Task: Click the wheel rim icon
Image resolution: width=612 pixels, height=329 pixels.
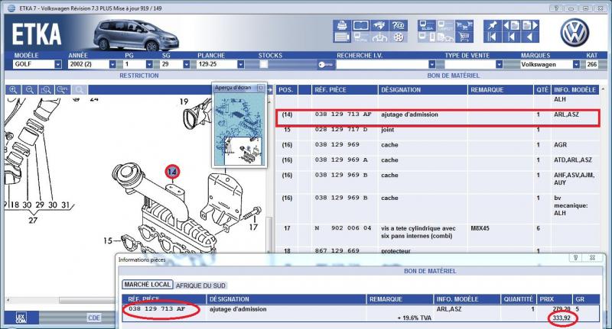Action: (398, 37)
